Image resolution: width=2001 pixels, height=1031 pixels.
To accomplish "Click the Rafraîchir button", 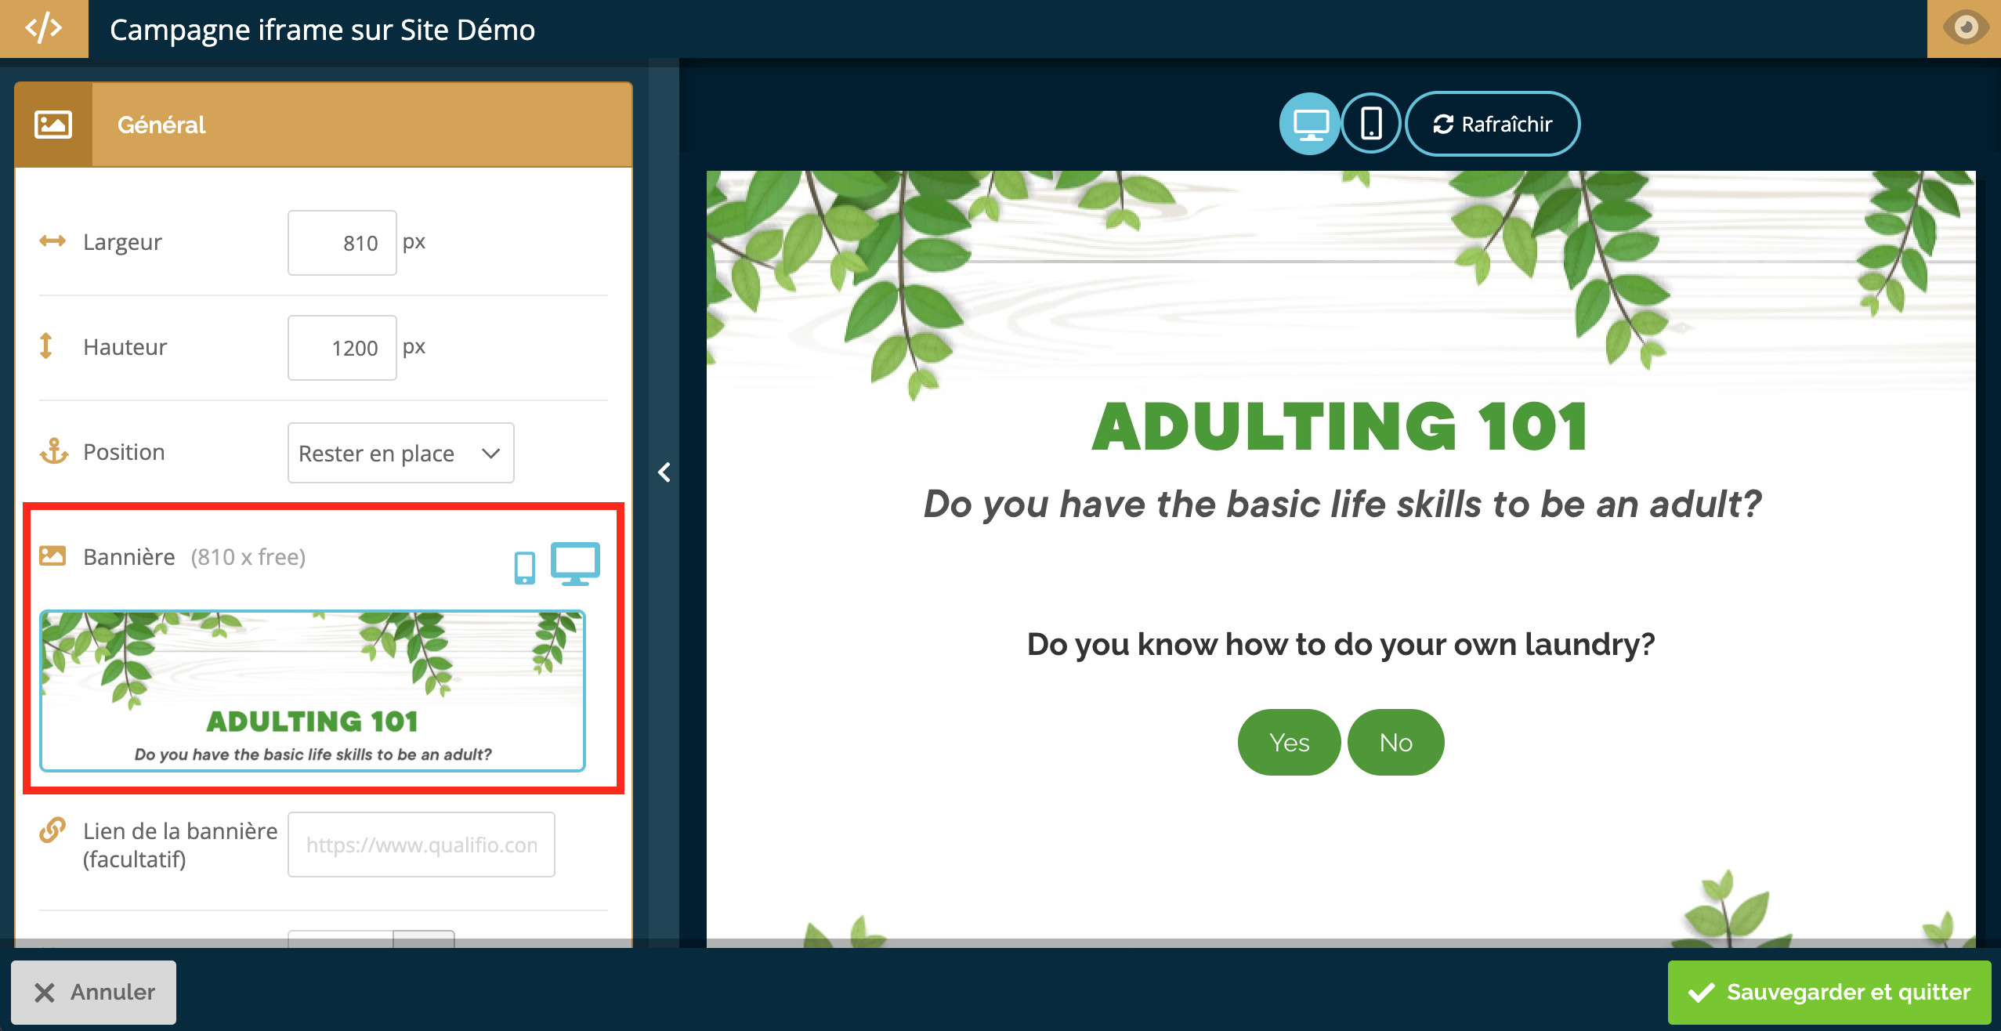I will 1493,124.
